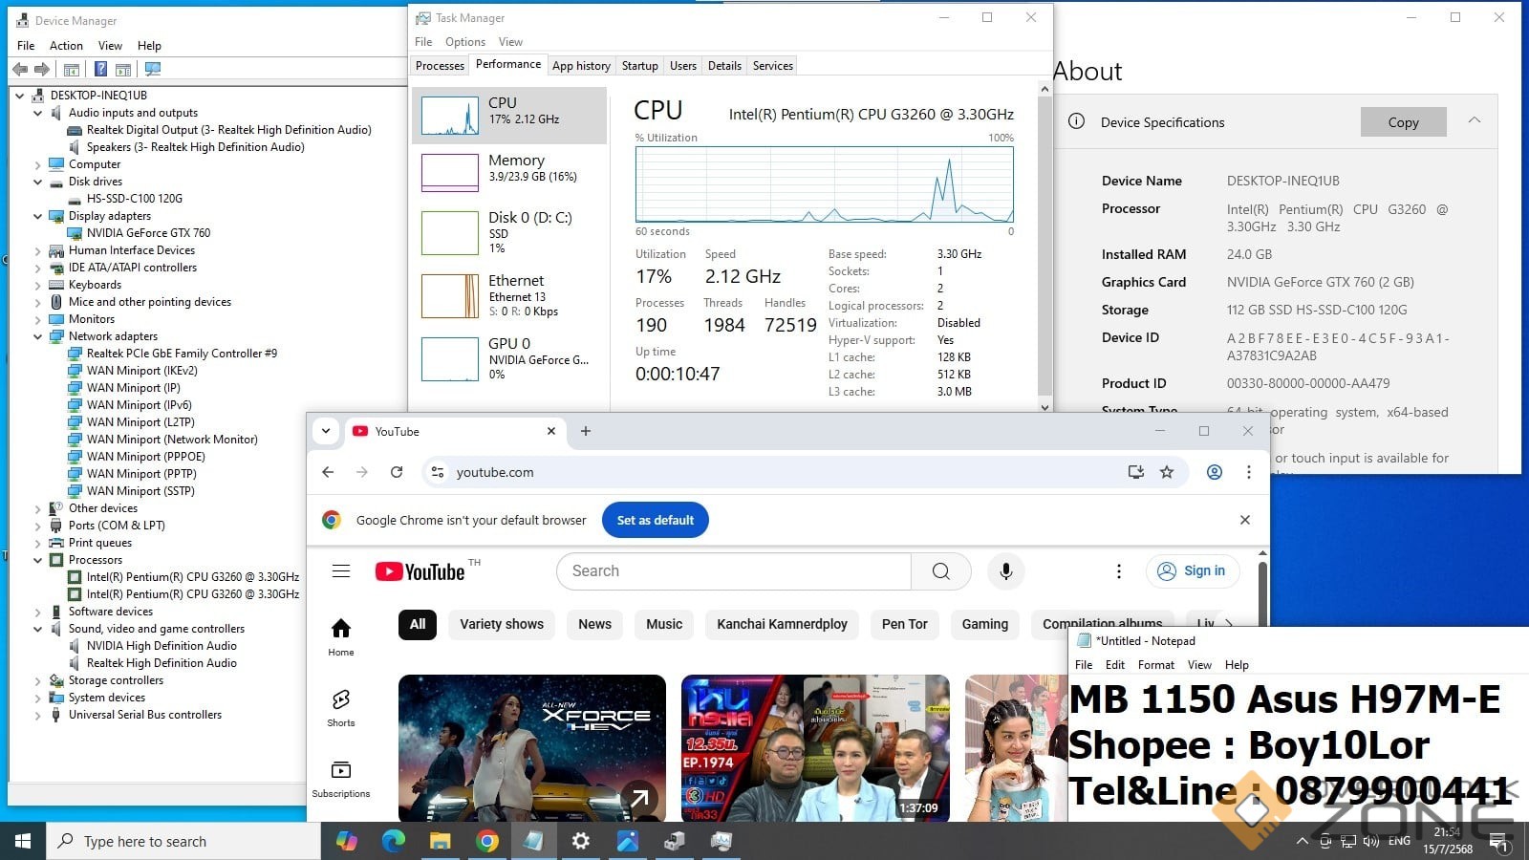Click the YouTube search magnifier button
This screenshot has width=1529, height=860.
(940, 570)
